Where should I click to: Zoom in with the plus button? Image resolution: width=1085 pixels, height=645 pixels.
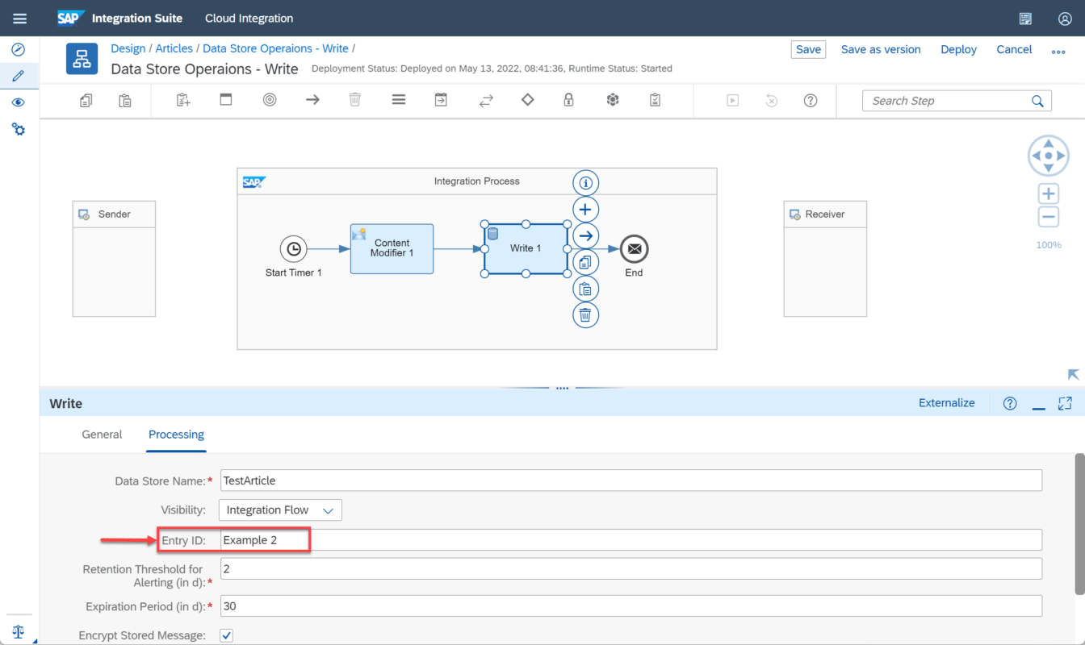[1048, 193]
